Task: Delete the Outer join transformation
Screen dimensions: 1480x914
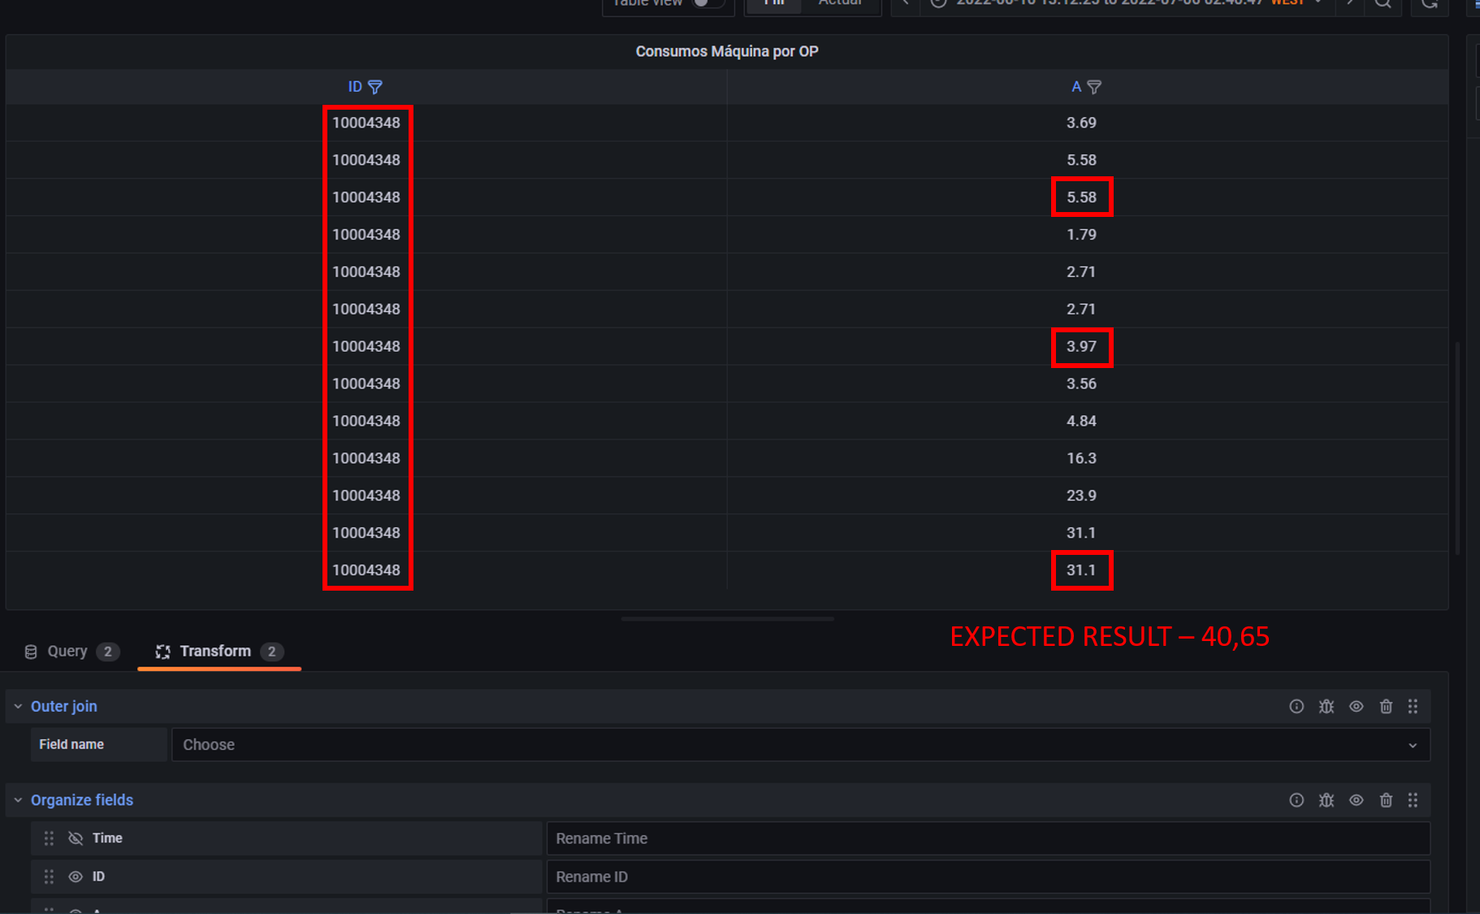Action: [x=1386, y=706]
